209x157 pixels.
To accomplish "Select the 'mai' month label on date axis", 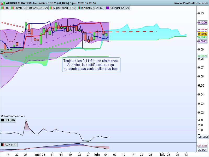I will [38, 155].
